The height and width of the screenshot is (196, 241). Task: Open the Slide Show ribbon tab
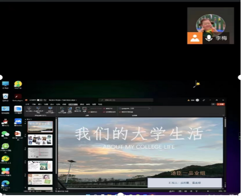[x=73, y=105]
